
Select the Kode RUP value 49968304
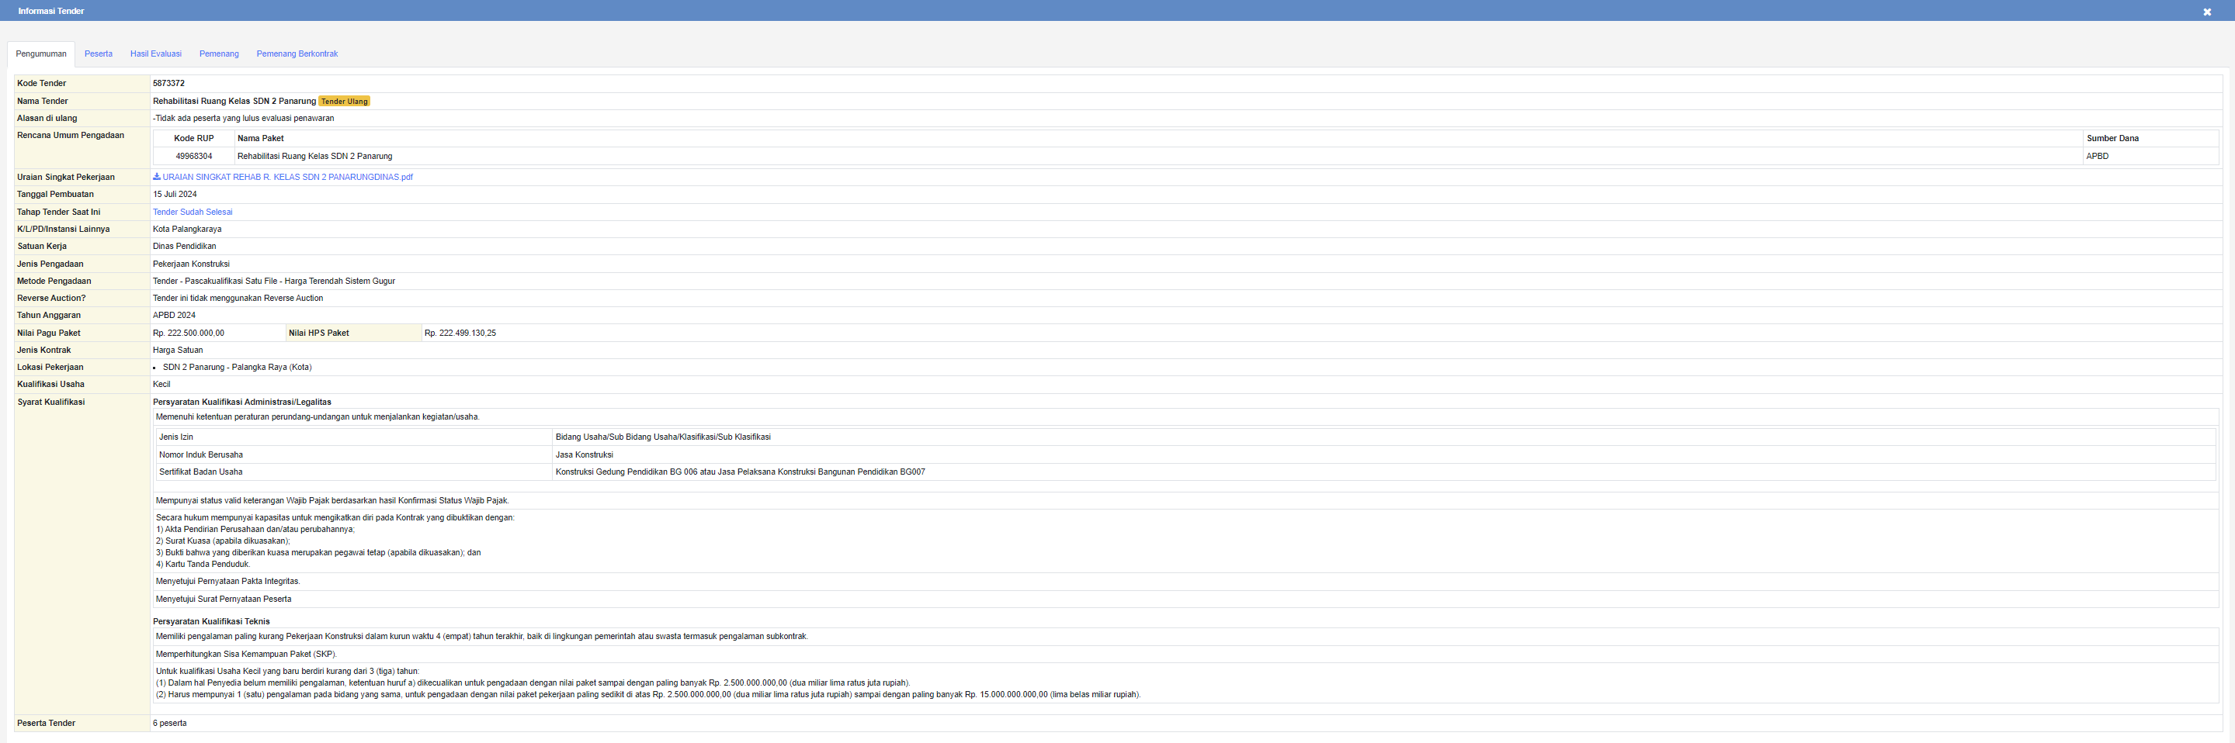193,156
